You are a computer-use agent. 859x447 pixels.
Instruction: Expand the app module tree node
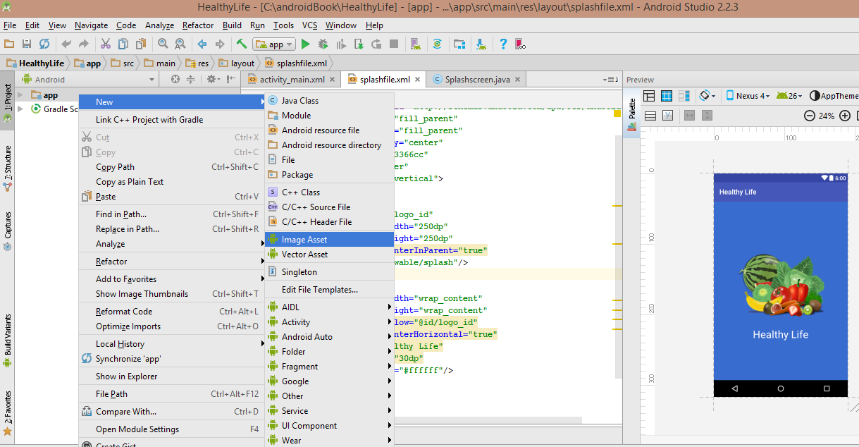point(20,95)
